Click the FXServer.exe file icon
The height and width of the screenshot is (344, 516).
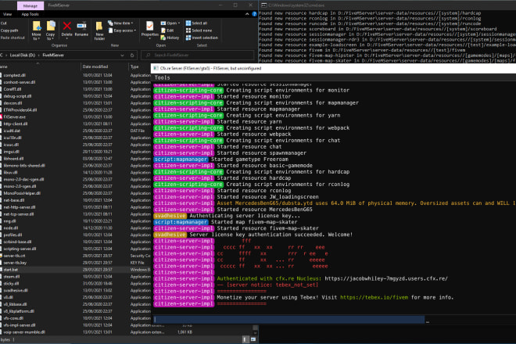point(1,116)
